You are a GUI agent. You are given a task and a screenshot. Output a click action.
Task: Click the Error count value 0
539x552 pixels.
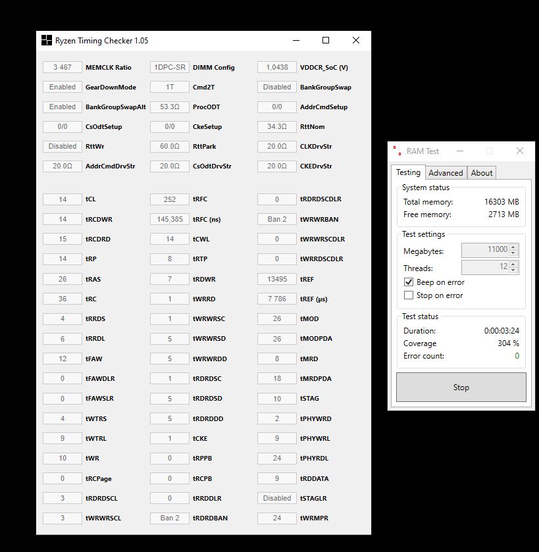point(517,356)
